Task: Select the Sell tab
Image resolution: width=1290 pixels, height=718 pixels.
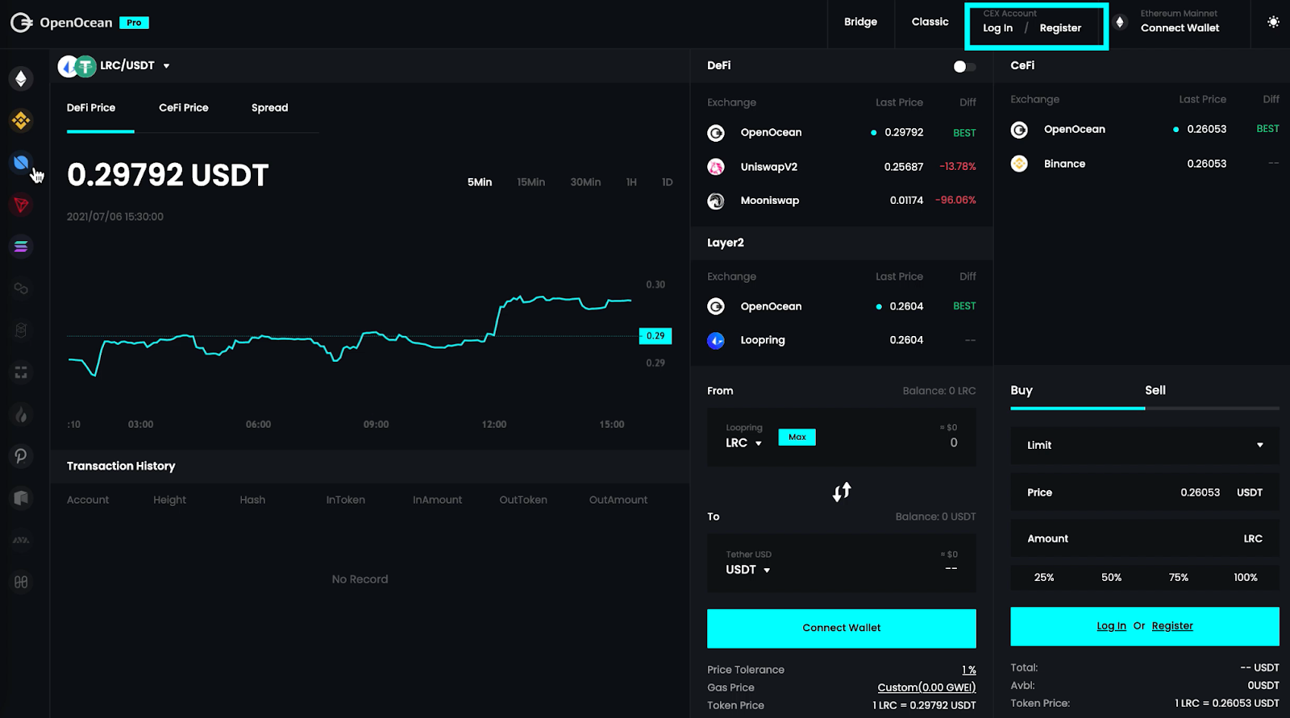Action: 1155,390
